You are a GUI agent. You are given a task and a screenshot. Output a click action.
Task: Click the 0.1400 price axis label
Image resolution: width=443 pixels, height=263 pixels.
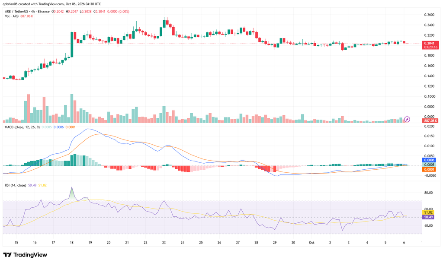point(429,76)
